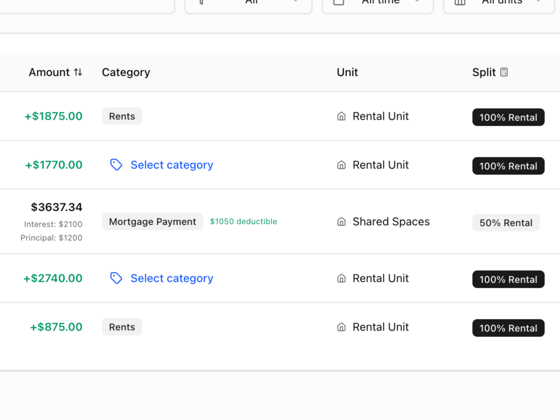Toggle the 50% Rental split badge
Viewport: 560px width, 420px height.
pyautogui.click(x=506, y=223)
